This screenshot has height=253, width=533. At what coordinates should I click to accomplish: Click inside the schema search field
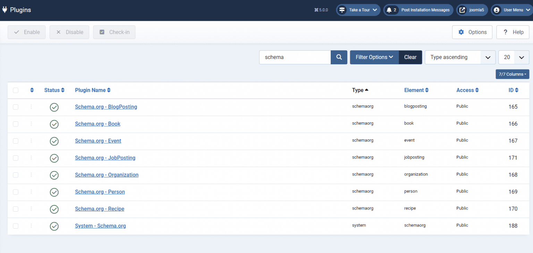point(295,57)
